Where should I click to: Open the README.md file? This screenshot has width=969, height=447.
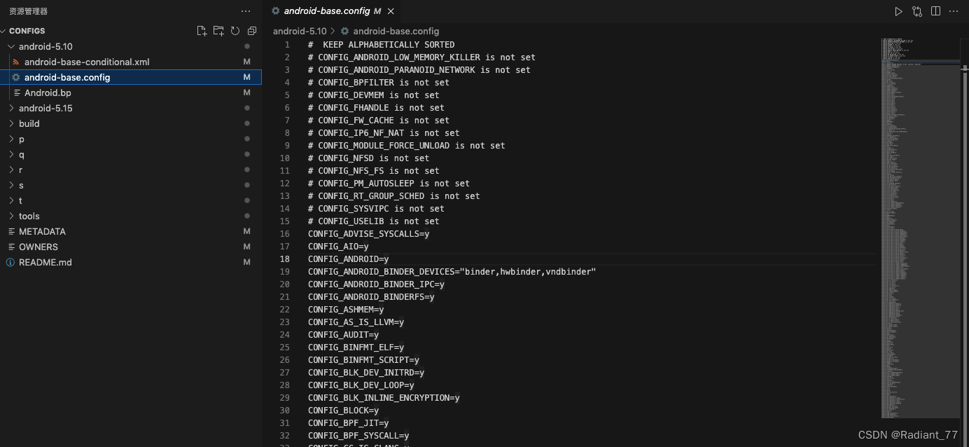click(46, 262)
